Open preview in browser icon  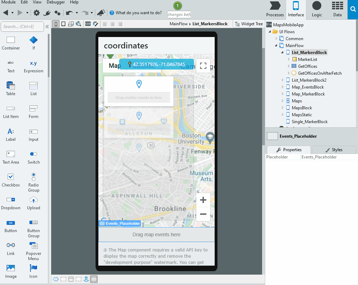(x=79, y=24)
